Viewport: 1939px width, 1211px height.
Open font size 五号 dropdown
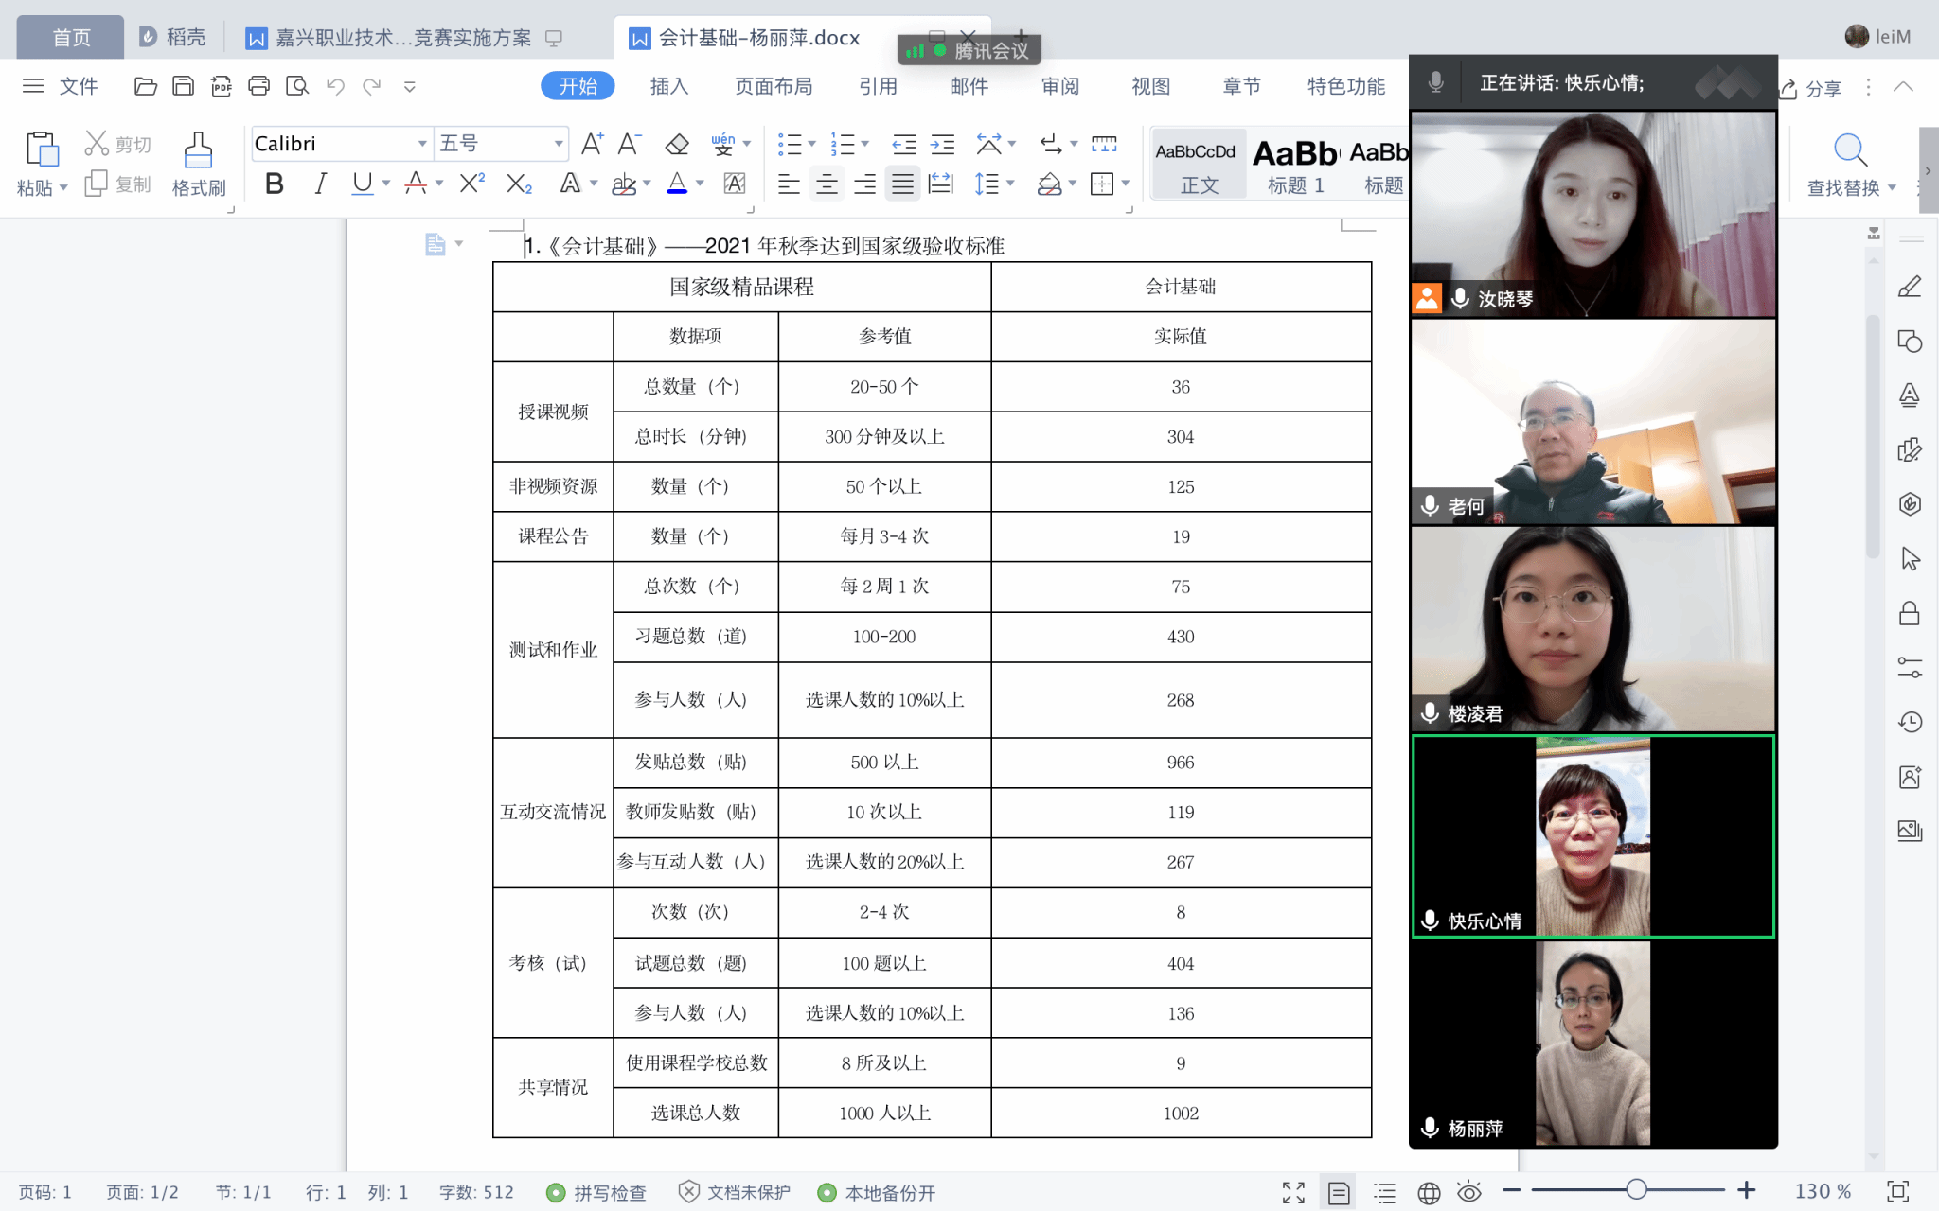[559, 144]
